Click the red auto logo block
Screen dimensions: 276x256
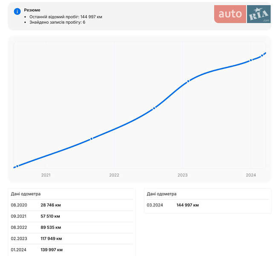click(230, 14)
